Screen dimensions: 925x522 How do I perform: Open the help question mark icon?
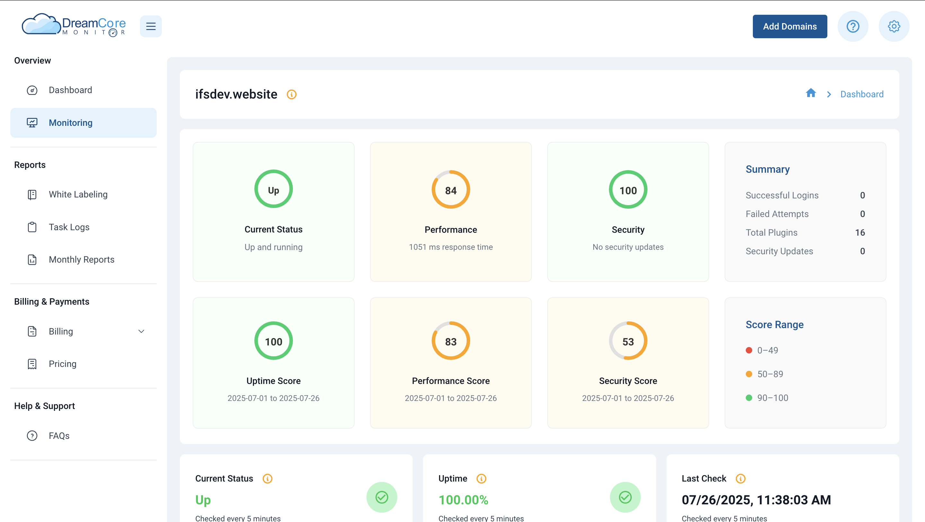(853, 26)
